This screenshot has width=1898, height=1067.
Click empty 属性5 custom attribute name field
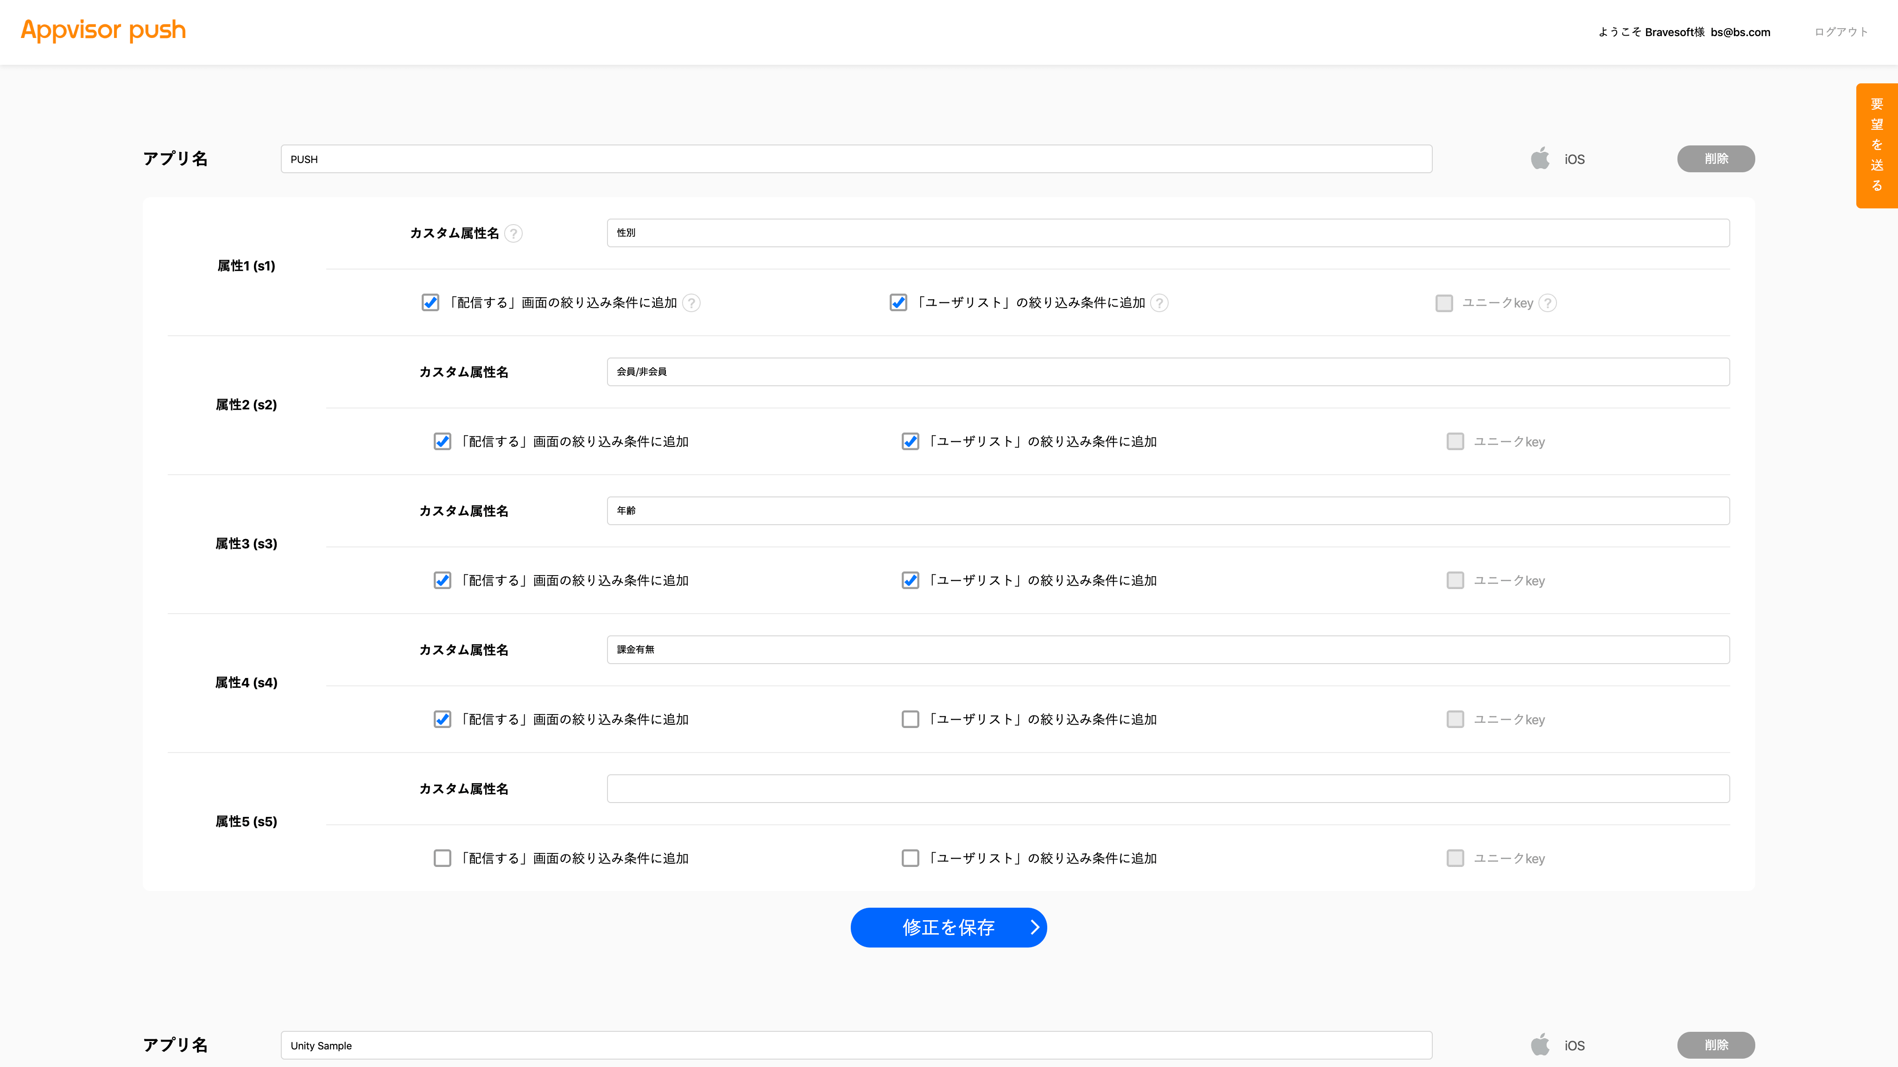point(1168,789)
